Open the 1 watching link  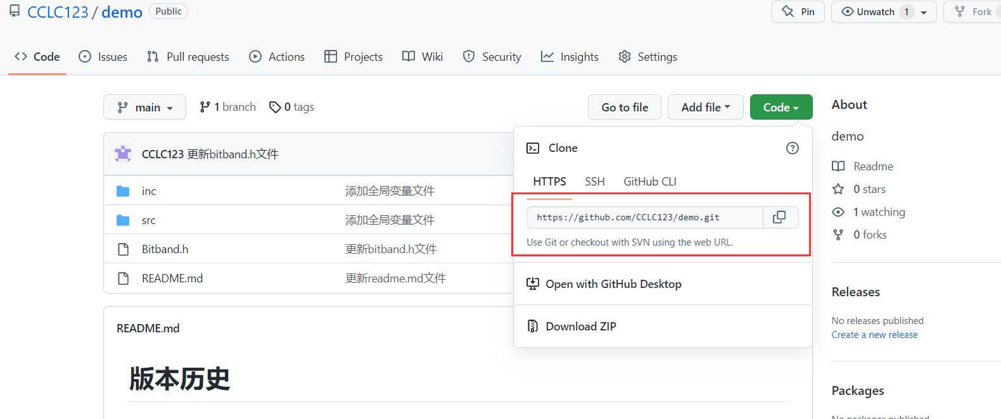879,212
